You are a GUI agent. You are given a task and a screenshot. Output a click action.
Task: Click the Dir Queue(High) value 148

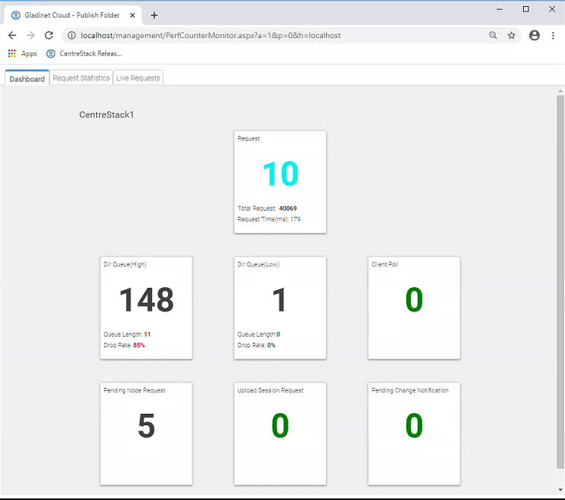pos(147,300)
